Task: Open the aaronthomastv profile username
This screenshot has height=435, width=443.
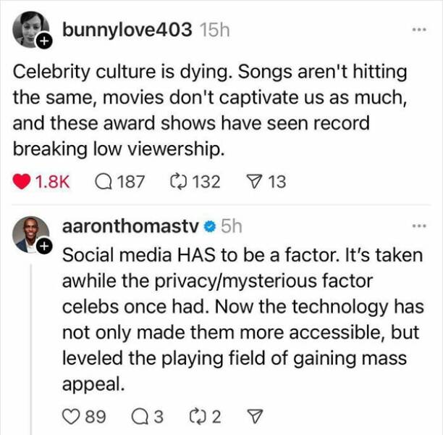Action: point(131,226)
